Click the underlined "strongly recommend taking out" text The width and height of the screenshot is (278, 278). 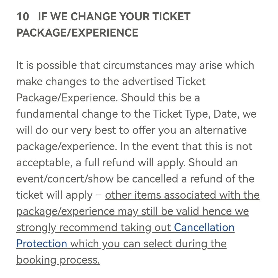(94, 228)
